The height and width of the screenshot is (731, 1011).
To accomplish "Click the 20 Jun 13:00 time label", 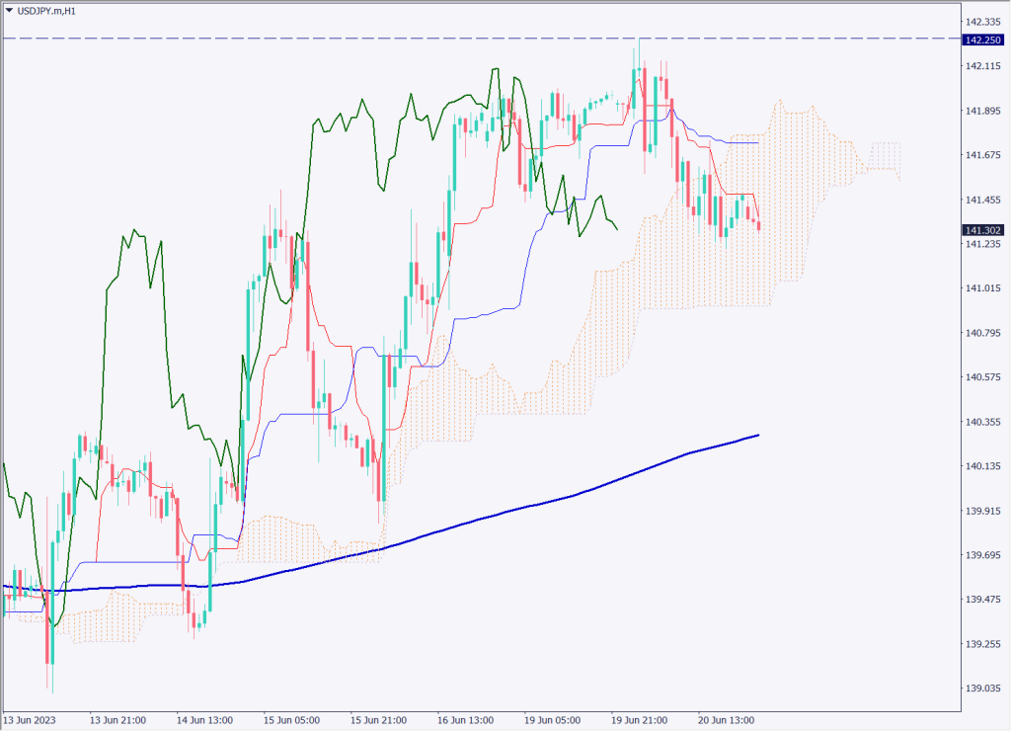I will coord(727,720).
